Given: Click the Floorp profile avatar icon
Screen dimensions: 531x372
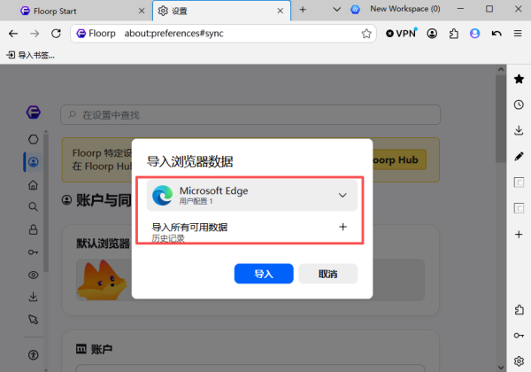Looking at the screenshot, I should point(474,34).
